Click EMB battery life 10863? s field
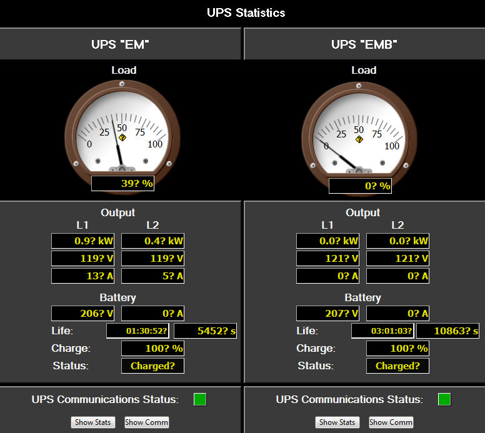The image size is (485, 433). [x=448, y=331]
